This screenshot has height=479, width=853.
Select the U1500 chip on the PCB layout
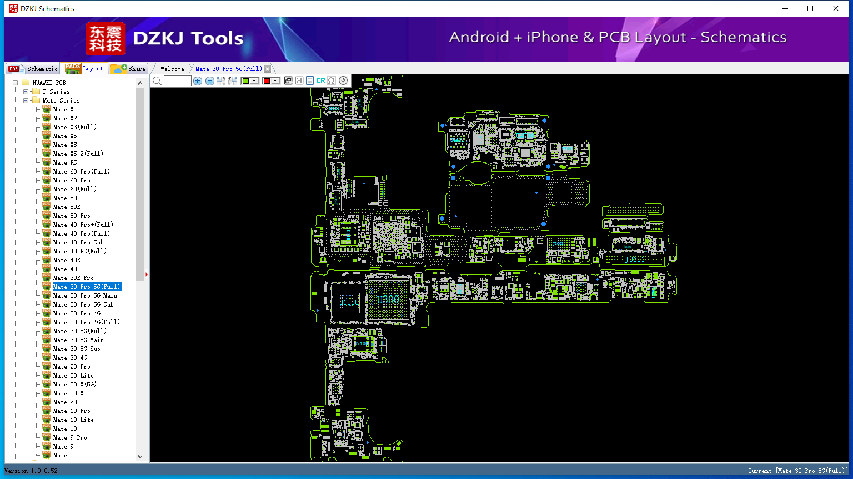349,303
